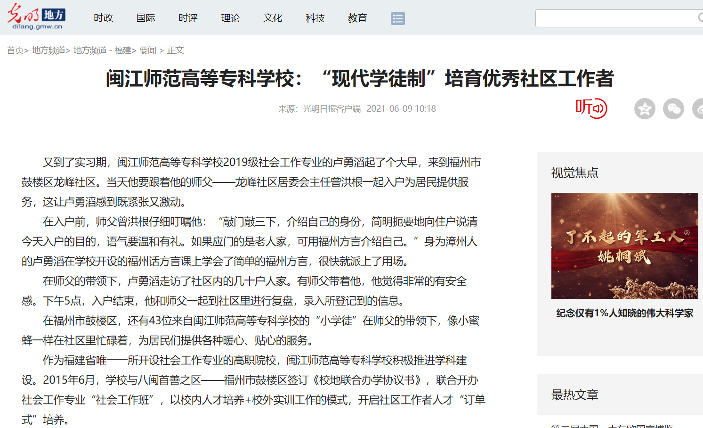
Task: Open the 理论 section
Action: click(230, 18)
